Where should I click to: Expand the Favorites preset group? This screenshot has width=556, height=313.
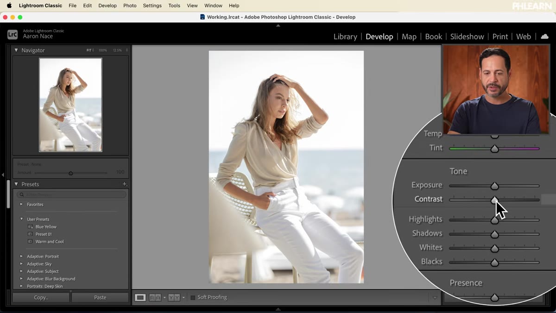(x=21, y=204)
